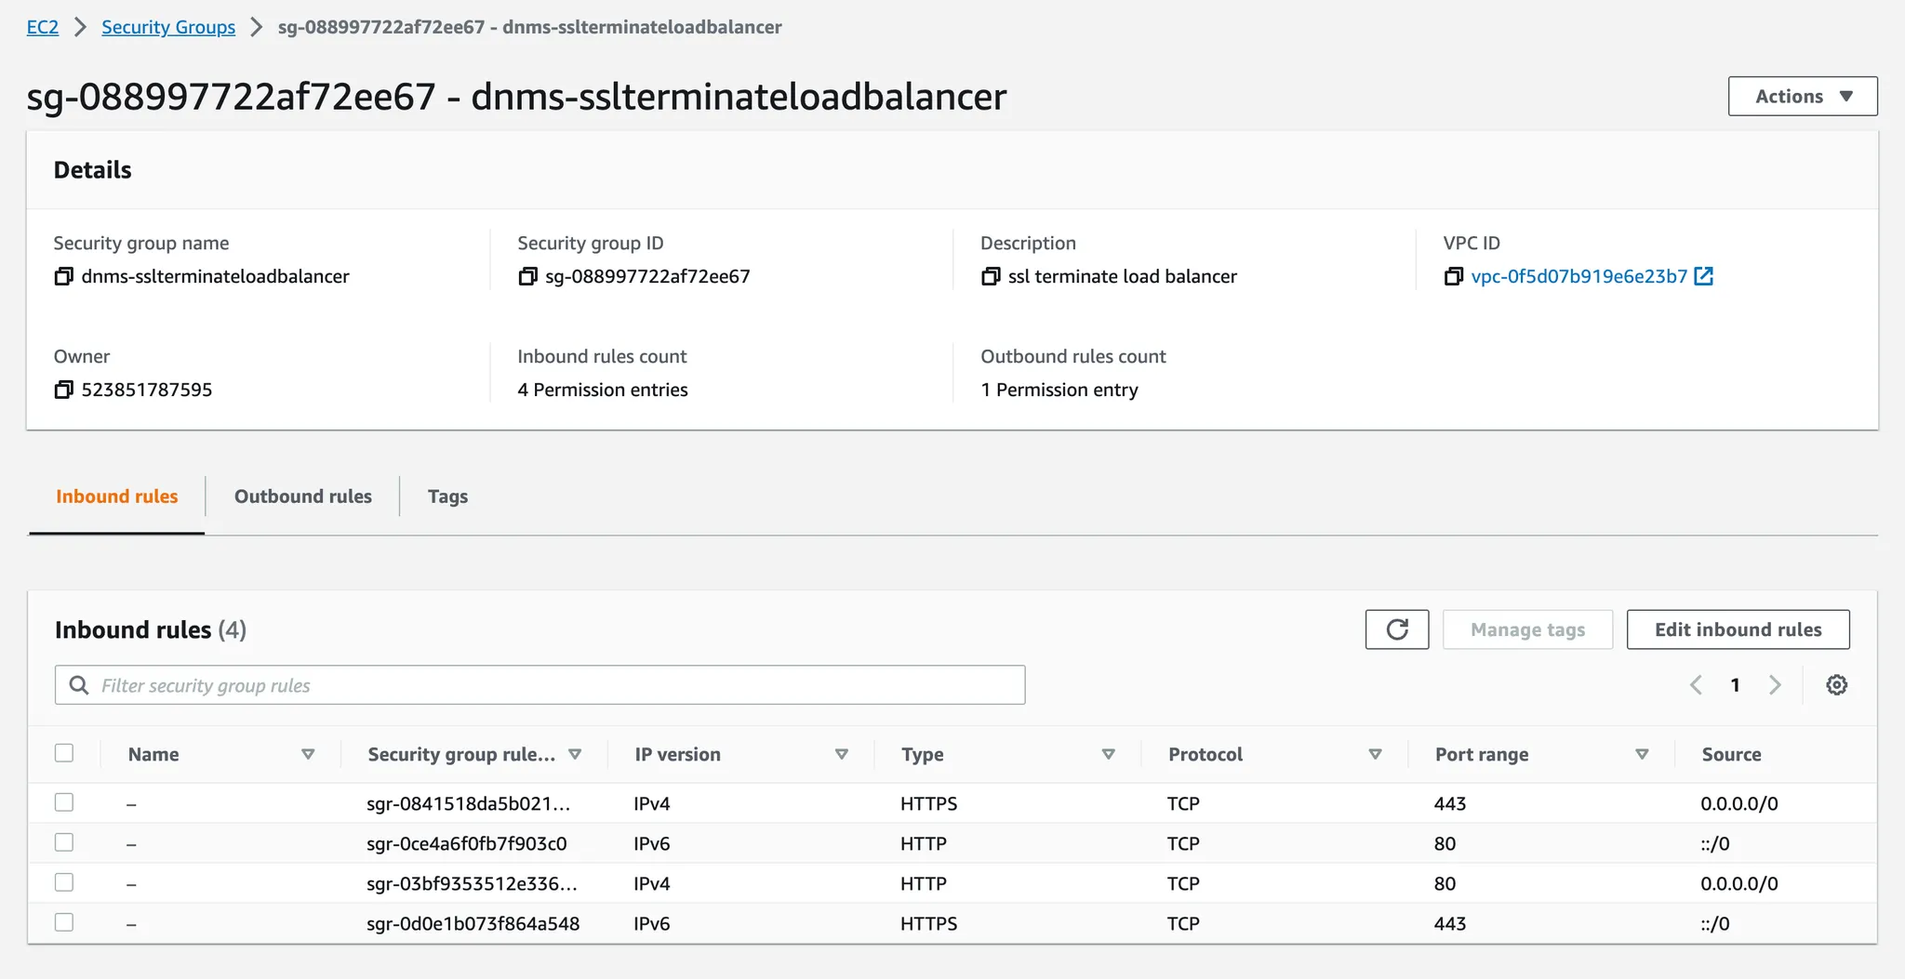Copy the owner account number
Viewport: 1905px width, 979px height.
pyautogui.click(x=63, y=390)
